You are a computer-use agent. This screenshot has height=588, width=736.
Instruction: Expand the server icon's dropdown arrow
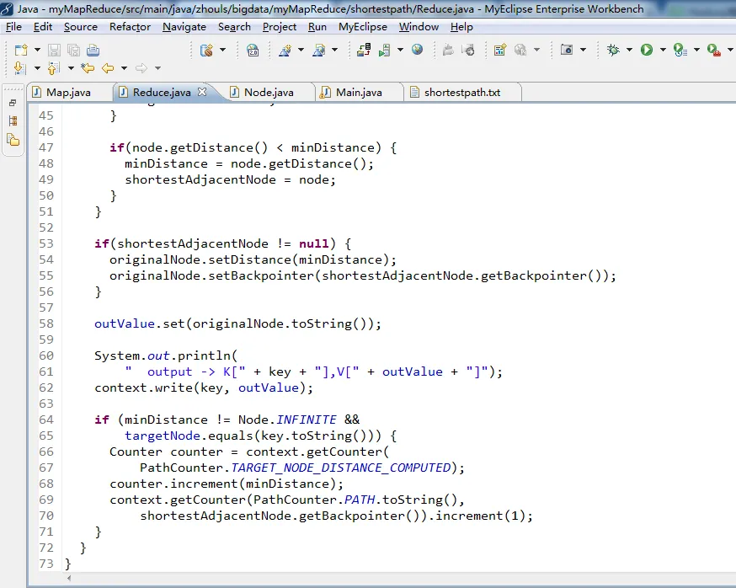click(400, 50)
